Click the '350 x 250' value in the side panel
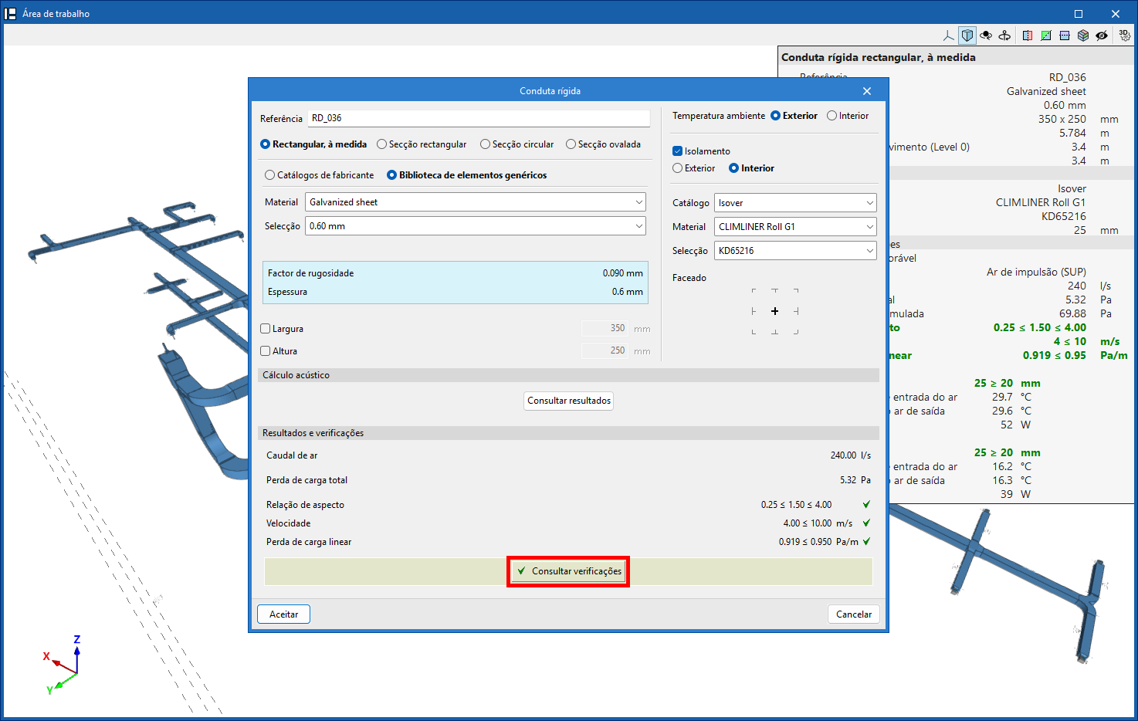 tap(1062, 119)
